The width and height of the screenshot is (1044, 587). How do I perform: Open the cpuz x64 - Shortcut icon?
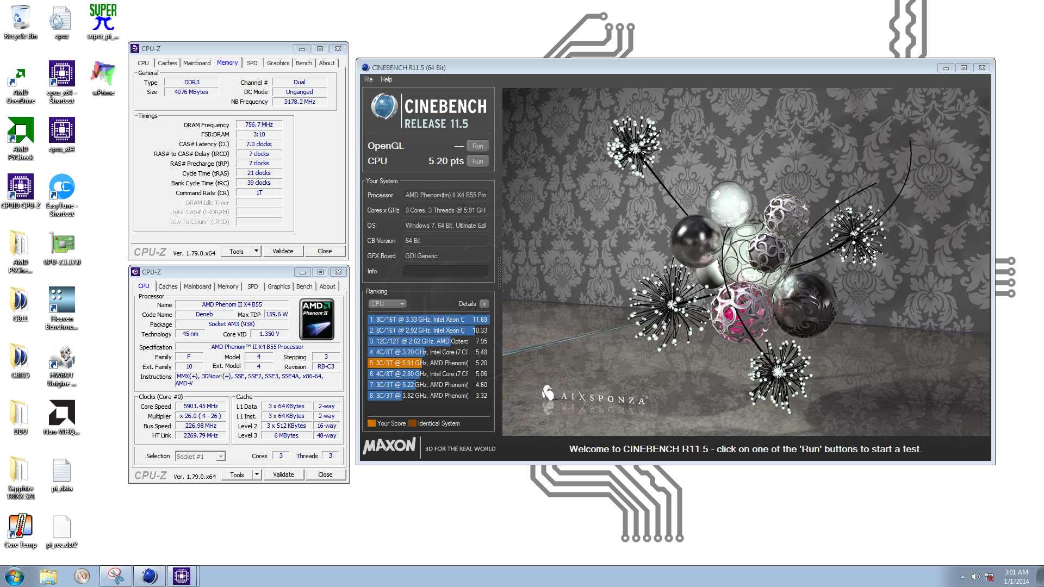coord(61,82)
